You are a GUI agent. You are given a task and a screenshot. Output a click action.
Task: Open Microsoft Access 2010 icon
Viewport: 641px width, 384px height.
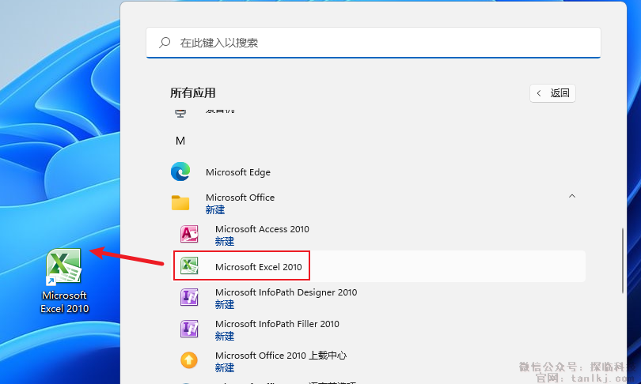189,234
